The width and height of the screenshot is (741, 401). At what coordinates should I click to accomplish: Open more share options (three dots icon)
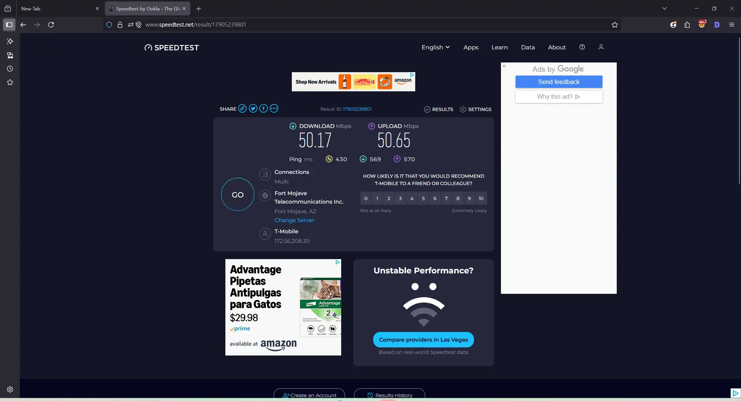coord(274,109)
